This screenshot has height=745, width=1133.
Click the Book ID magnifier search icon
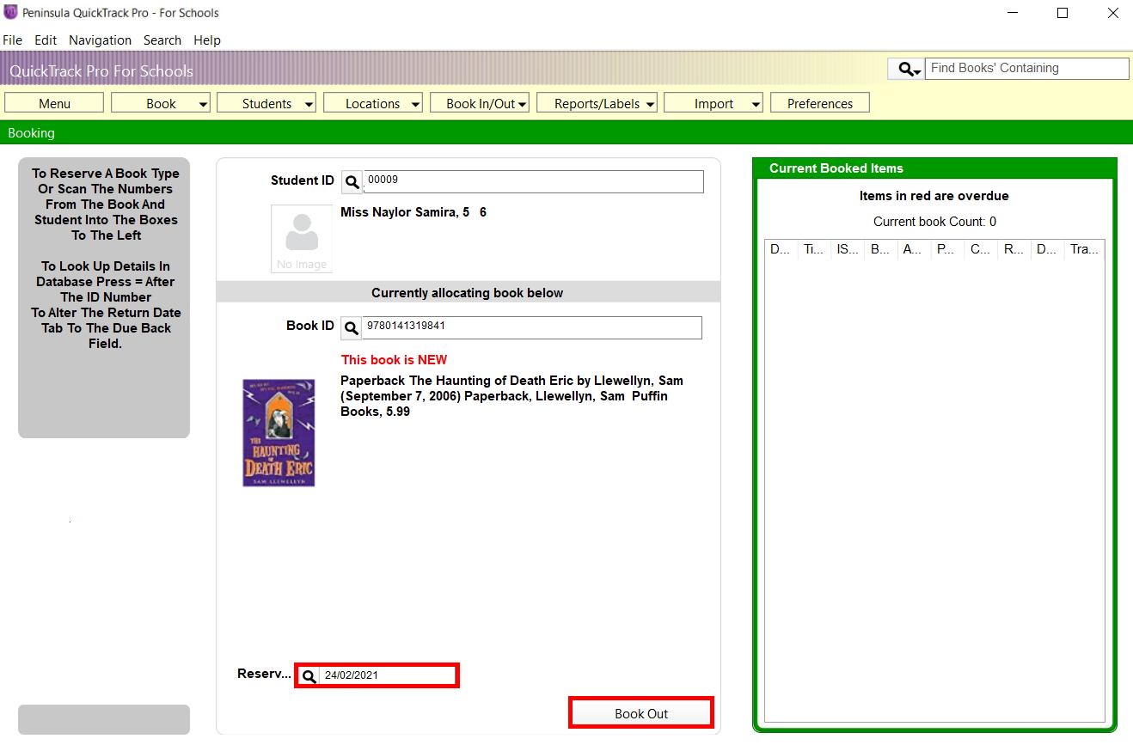351,328
